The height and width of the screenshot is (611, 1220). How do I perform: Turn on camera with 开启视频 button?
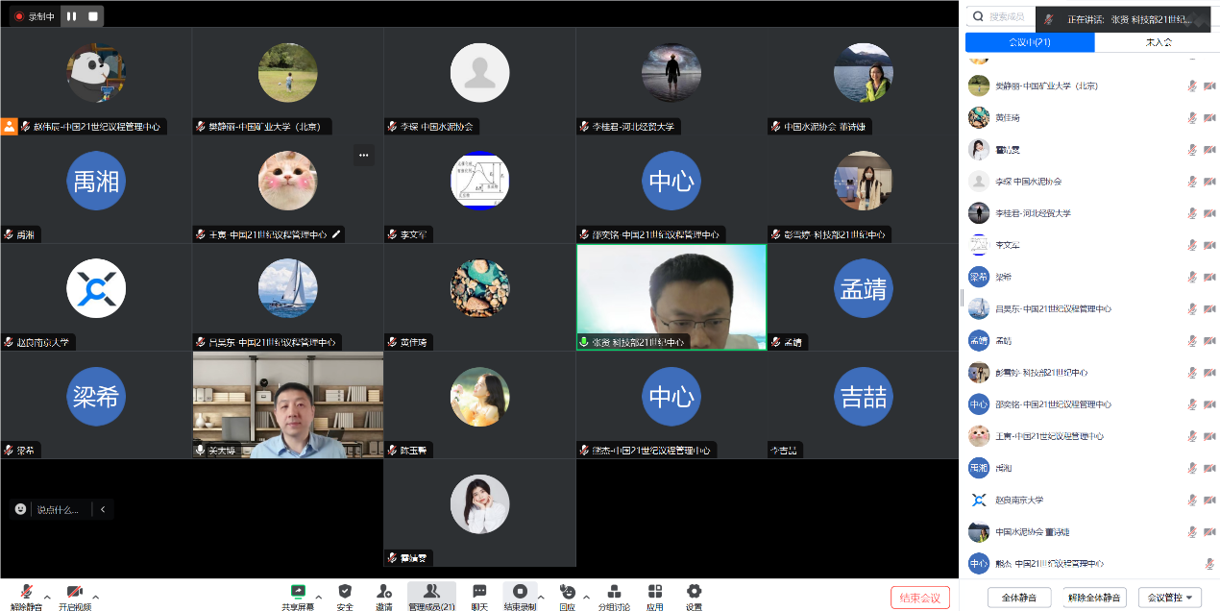(74, 592)
